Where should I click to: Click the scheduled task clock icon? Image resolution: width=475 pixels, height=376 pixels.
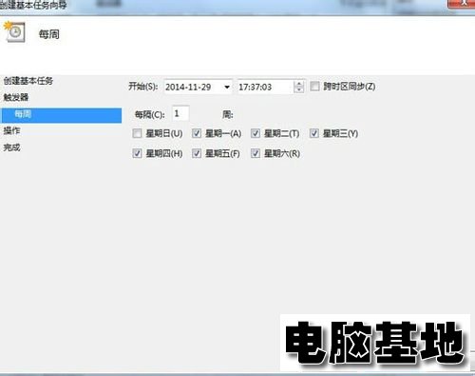[x=14, y=31]
